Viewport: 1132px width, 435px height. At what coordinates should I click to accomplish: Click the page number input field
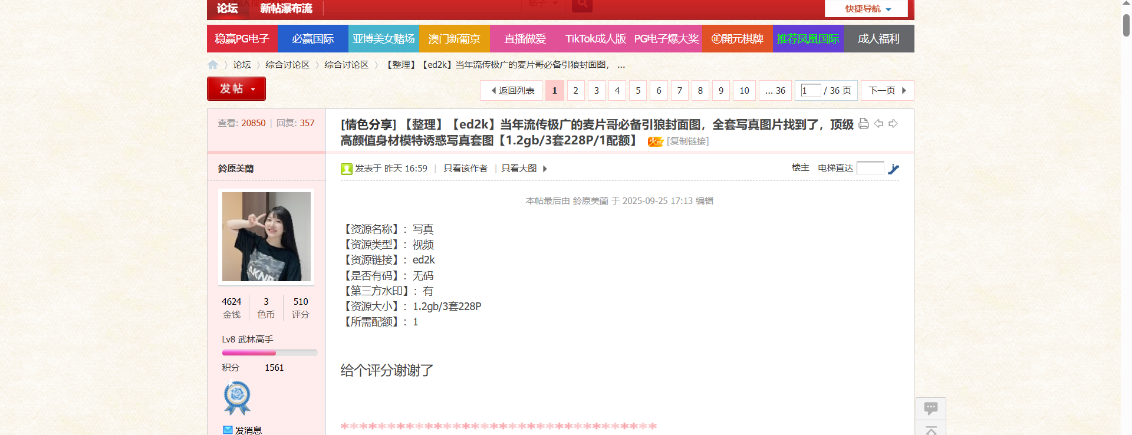click(x=811, y=90)
